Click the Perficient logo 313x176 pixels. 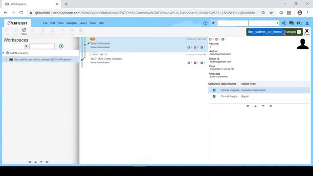click(18, 23)
